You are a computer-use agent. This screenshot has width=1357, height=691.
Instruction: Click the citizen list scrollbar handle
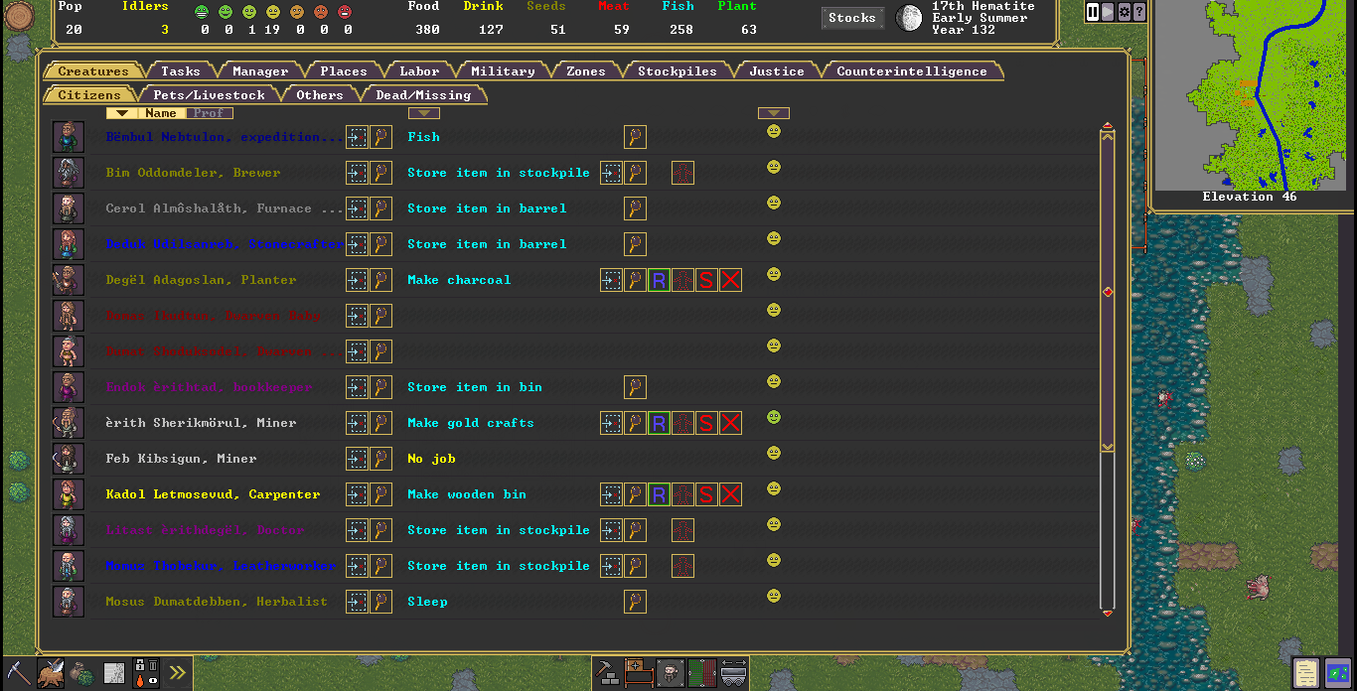(x=1108, y=292)
